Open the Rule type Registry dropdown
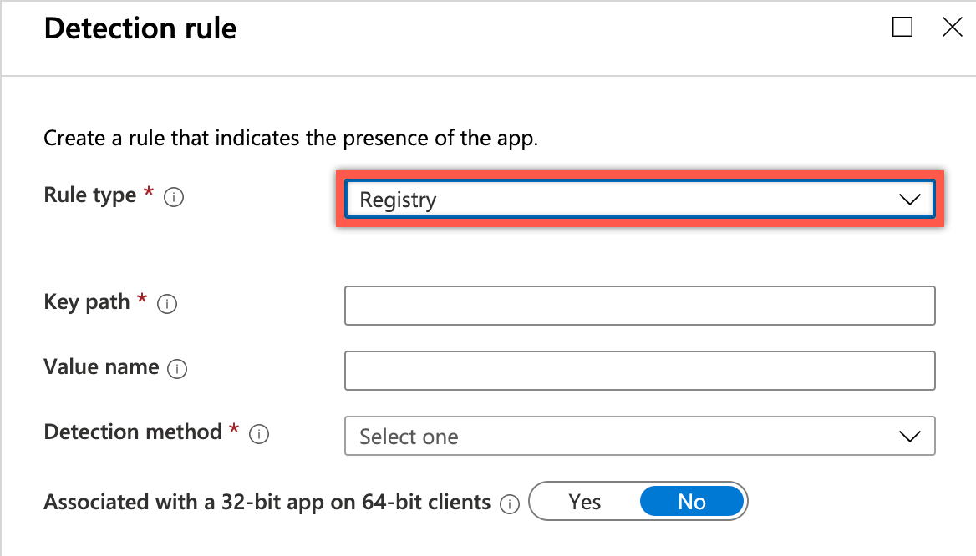 [x=640, y=199]
